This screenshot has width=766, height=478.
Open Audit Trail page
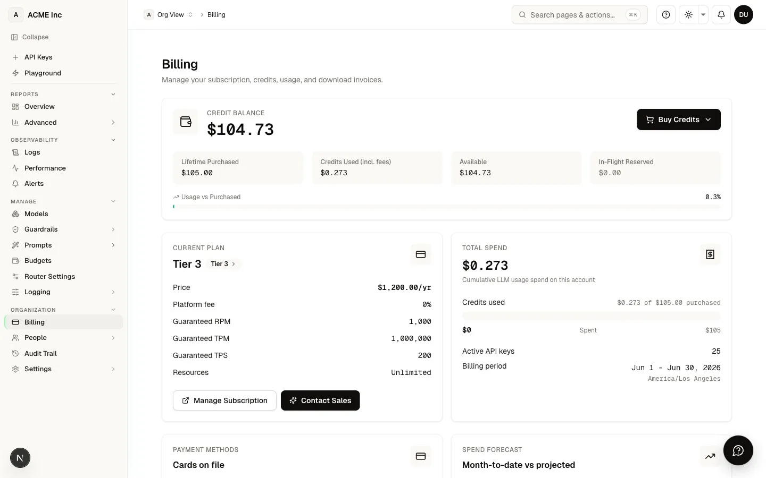point(64,354)
